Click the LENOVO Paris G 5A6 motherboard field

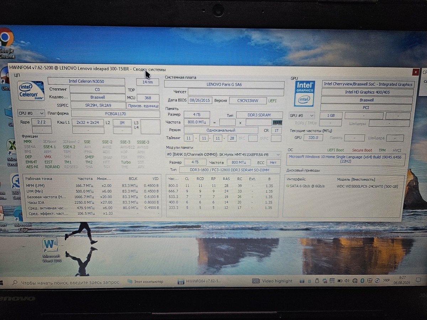coord(224,85)
